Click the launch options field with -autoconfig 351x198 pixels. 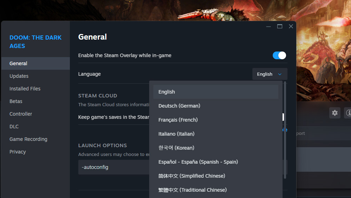point(114,167)
